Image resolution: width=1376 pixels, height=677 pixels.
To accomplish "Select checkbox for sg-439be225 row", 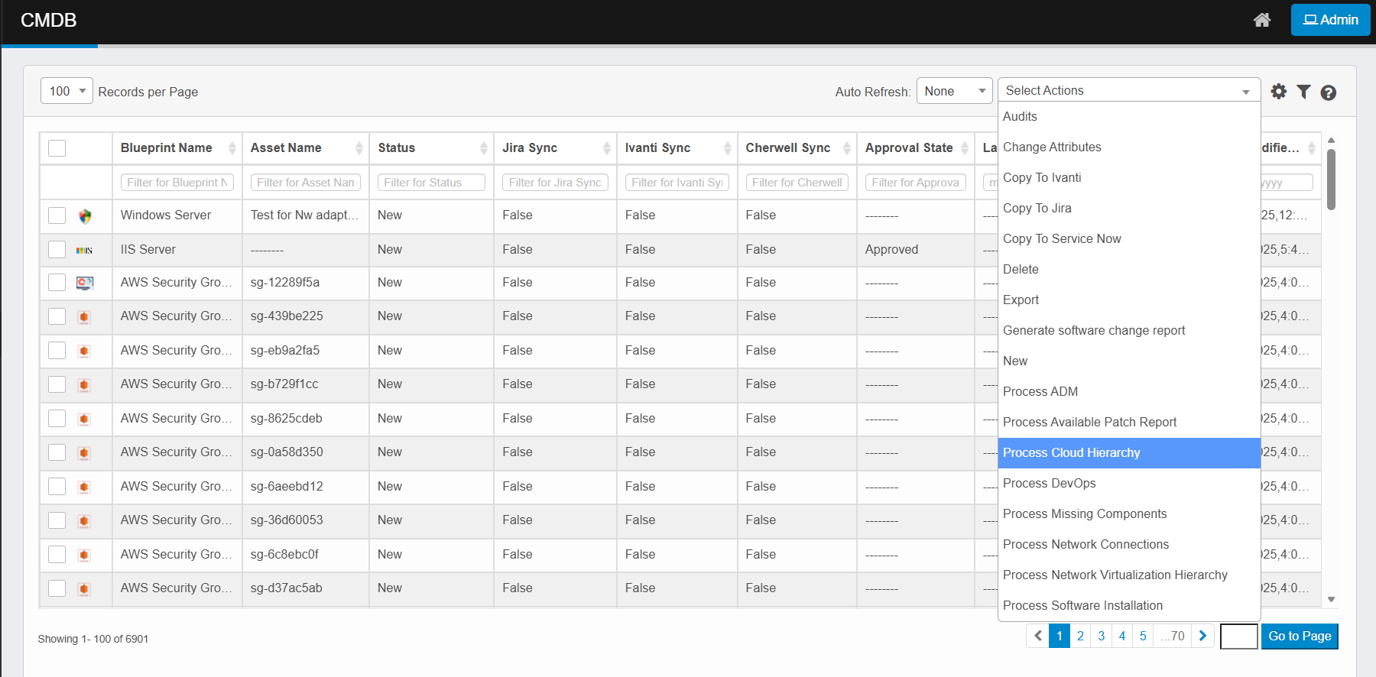I will 57,316.
